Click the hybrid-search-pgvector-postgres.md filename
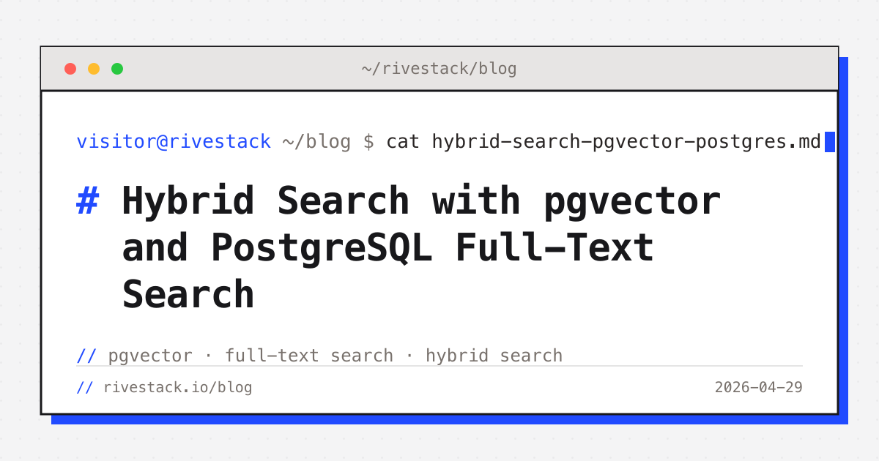Screen dimensions: 879x461 click(626, 141)
